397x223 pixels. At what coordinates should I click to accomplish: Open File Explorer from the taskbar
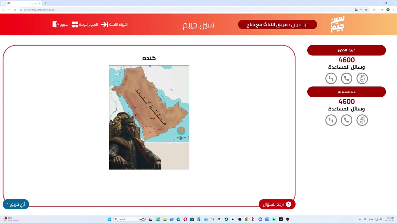pyautogui.click(x=165, y=219)
